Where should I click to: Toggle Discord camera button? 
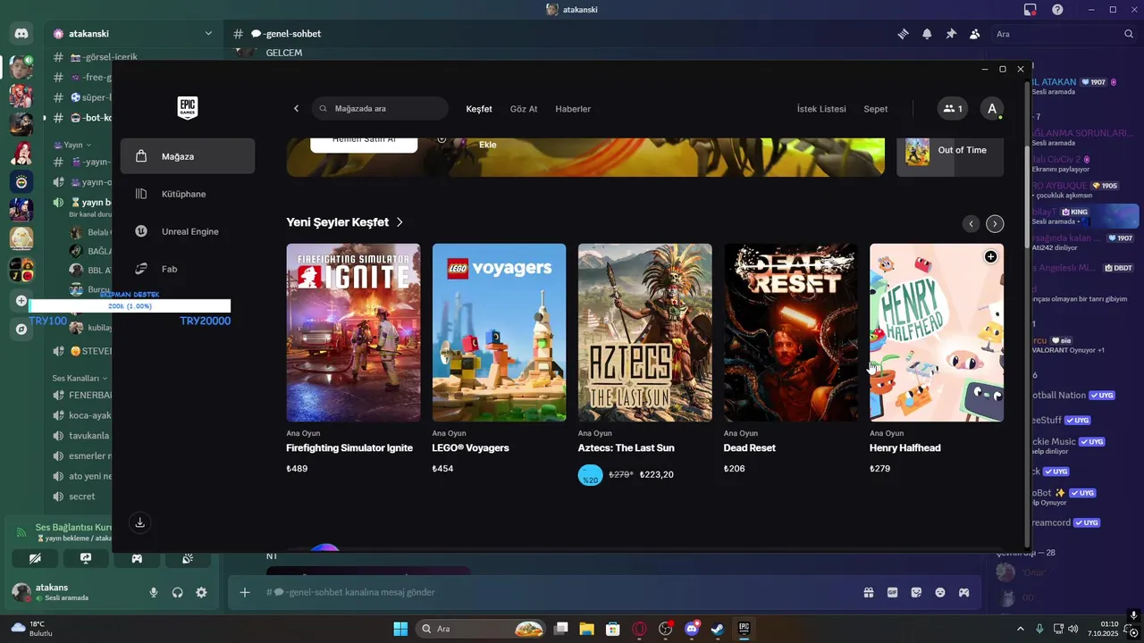35,558
